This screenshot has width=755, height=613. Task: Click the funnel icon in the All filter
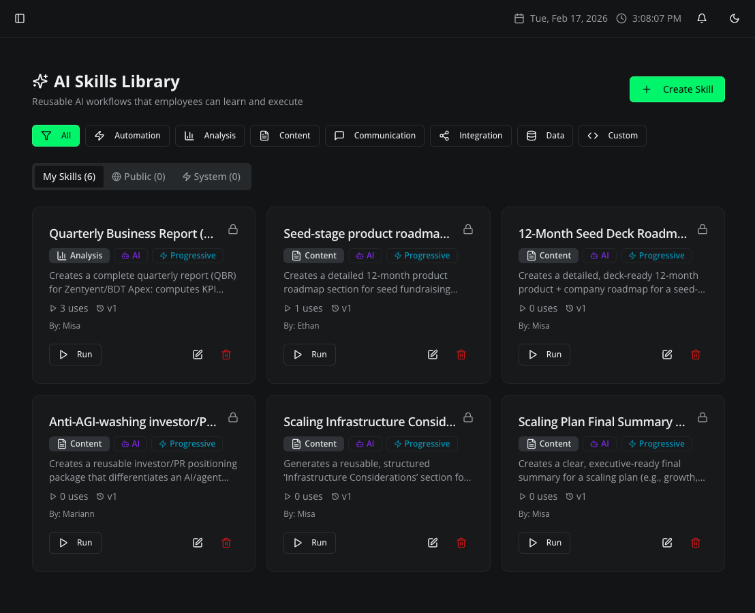coord(46,136)
